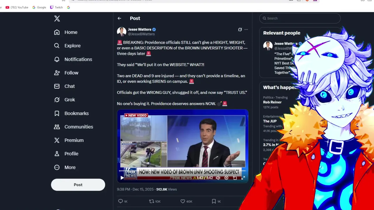Open the Twitch bookmark in browser bar

tap(56, 7)
